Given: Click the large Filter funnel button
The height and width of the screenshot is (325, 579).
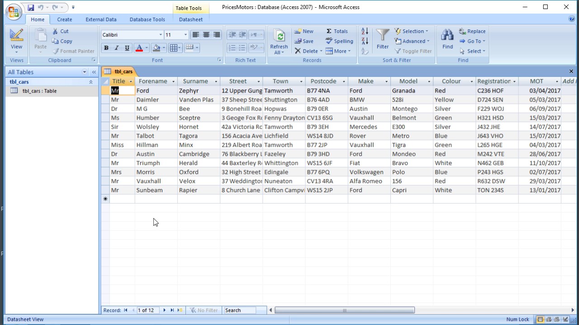Looking at the screenshot, I should coord(383,39).
